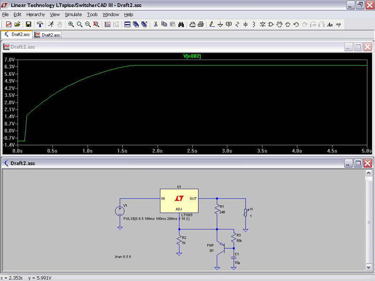375x281 pixels.
Task: Minimize the schematic Draft2.asc child window
Action: pyautogui.click(x=348, y=163)
